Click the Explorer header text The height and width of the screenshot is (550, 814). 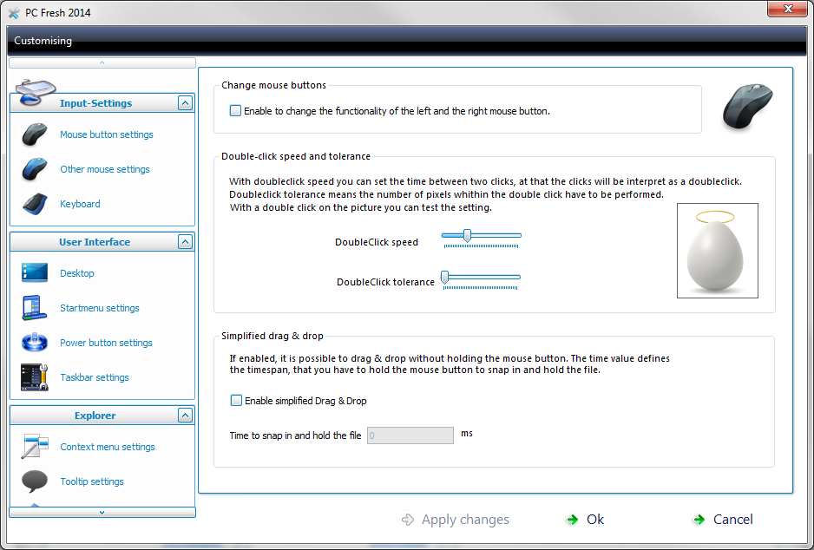(x=95, y=416)
